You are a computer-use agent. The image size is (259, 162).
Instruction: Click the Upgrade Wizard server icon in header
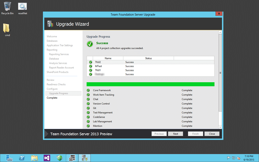(x=50, y=24)
